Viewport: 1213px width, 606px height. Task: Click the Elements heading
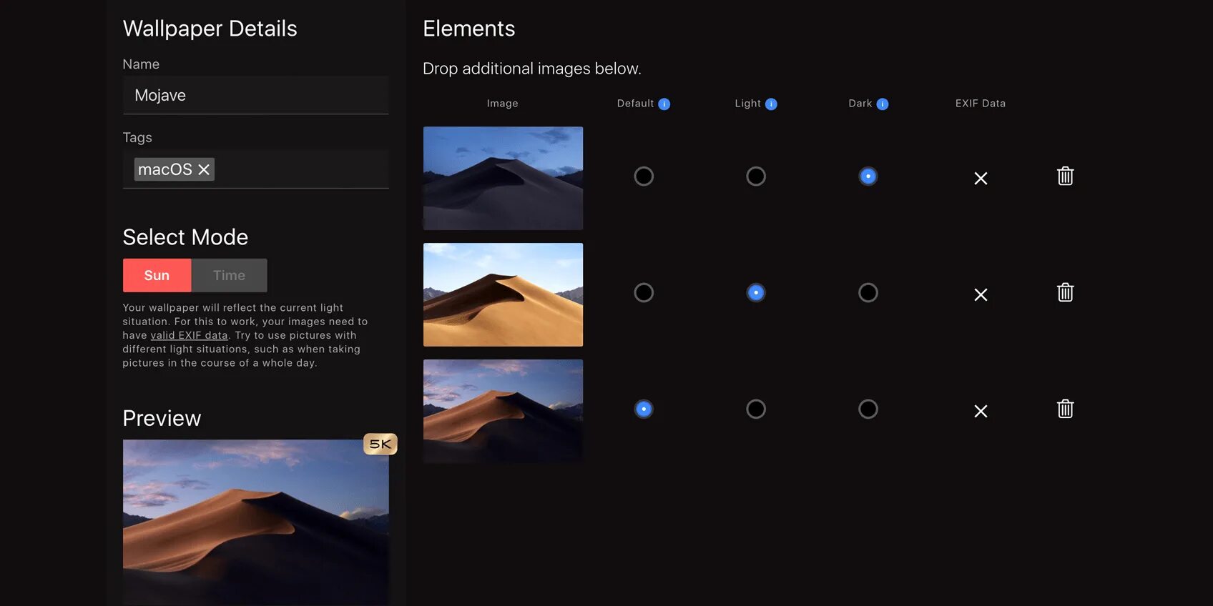(469, 29)
